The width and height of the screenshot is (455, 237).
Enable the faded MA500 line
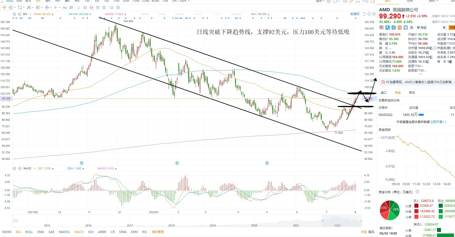click(x=217, y=14)
